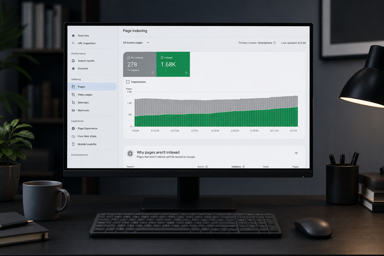
Task: Click the Page Experience plus-circle icon
Action: pyautogui.click(x=73, y=128)
